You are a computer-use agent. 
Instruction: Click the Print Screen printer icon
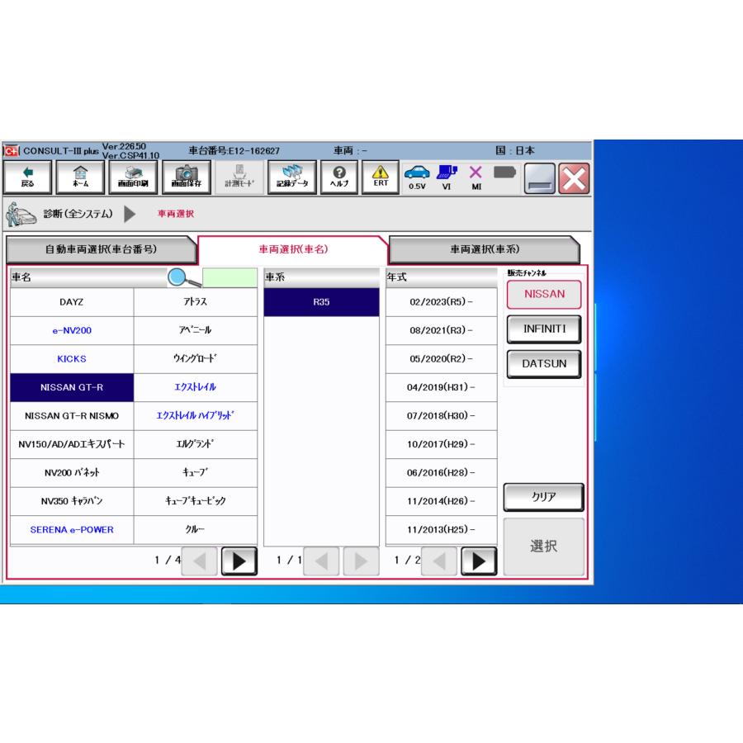tap(135, 177)
